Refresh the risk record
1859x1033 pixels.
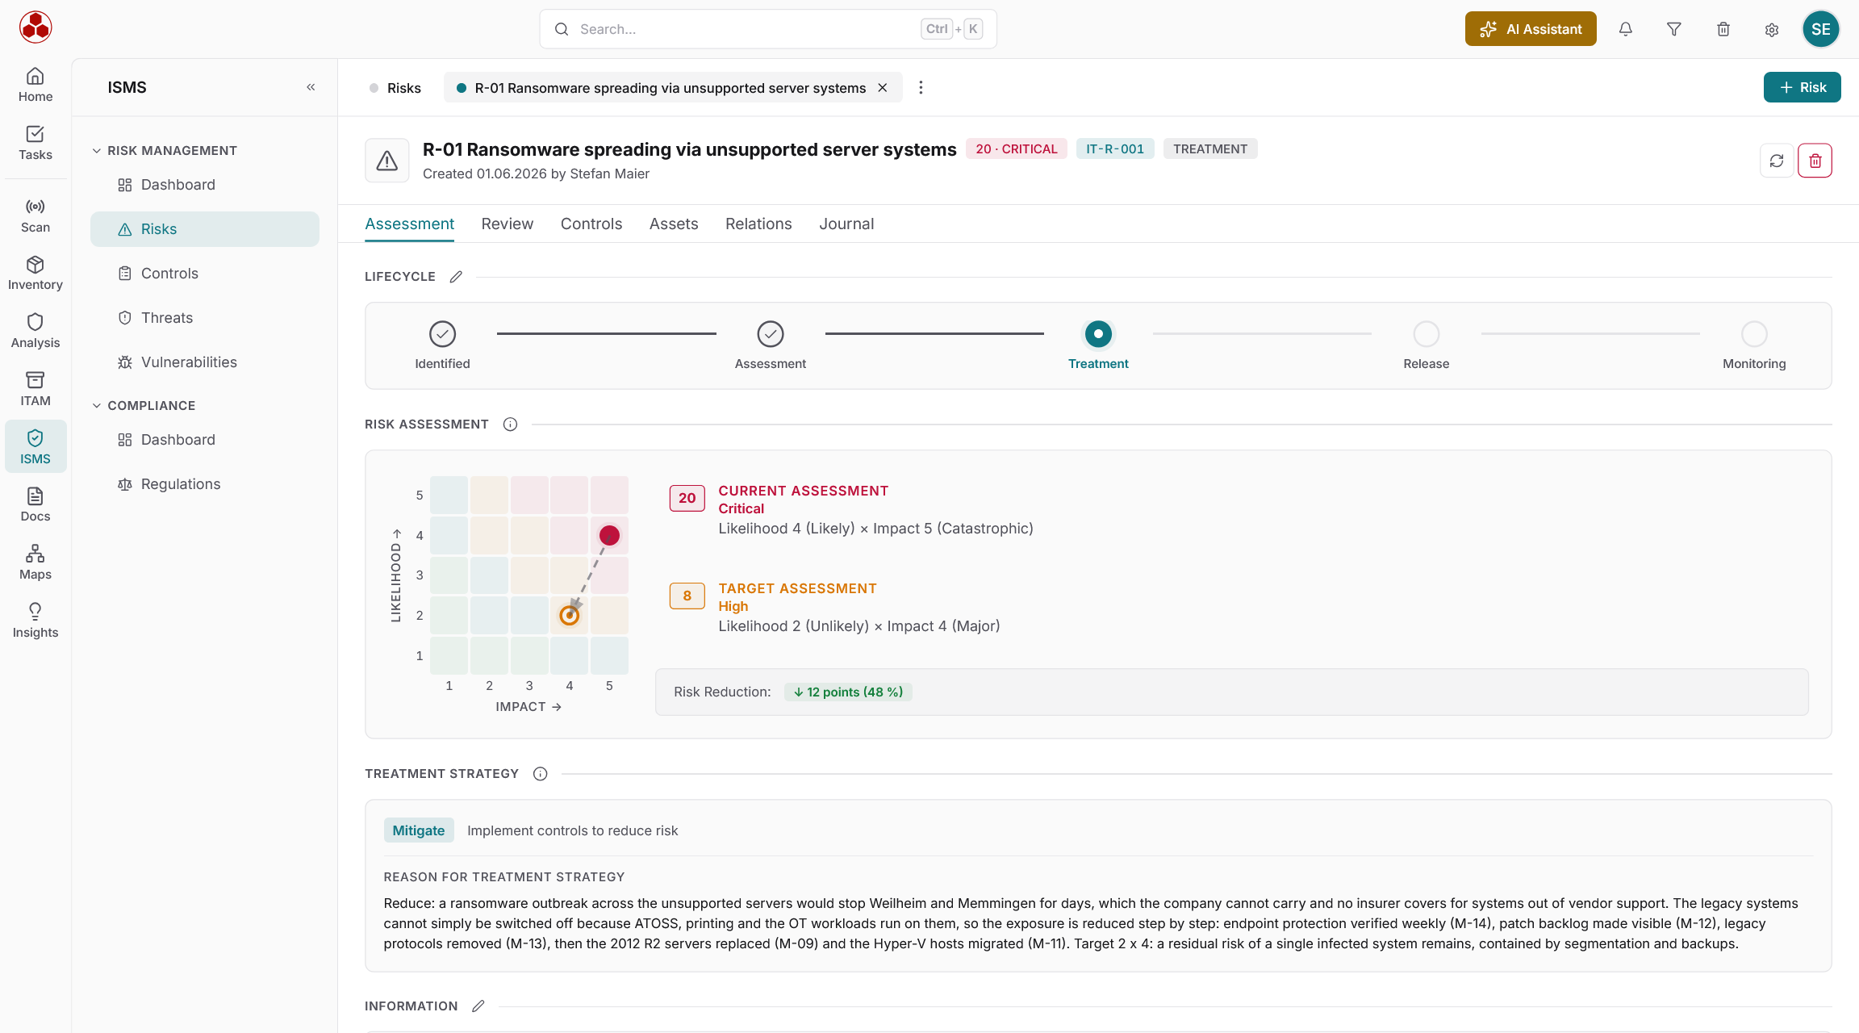(1777, 161)
